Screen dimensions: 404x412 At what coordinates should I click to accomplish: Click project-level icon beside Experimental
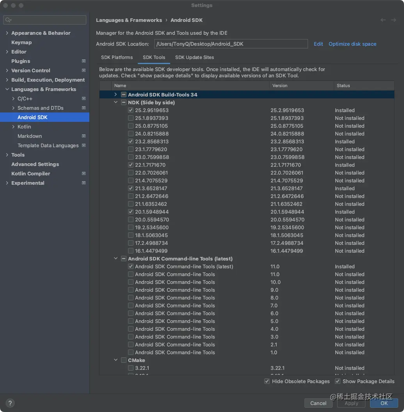[84, 183]
